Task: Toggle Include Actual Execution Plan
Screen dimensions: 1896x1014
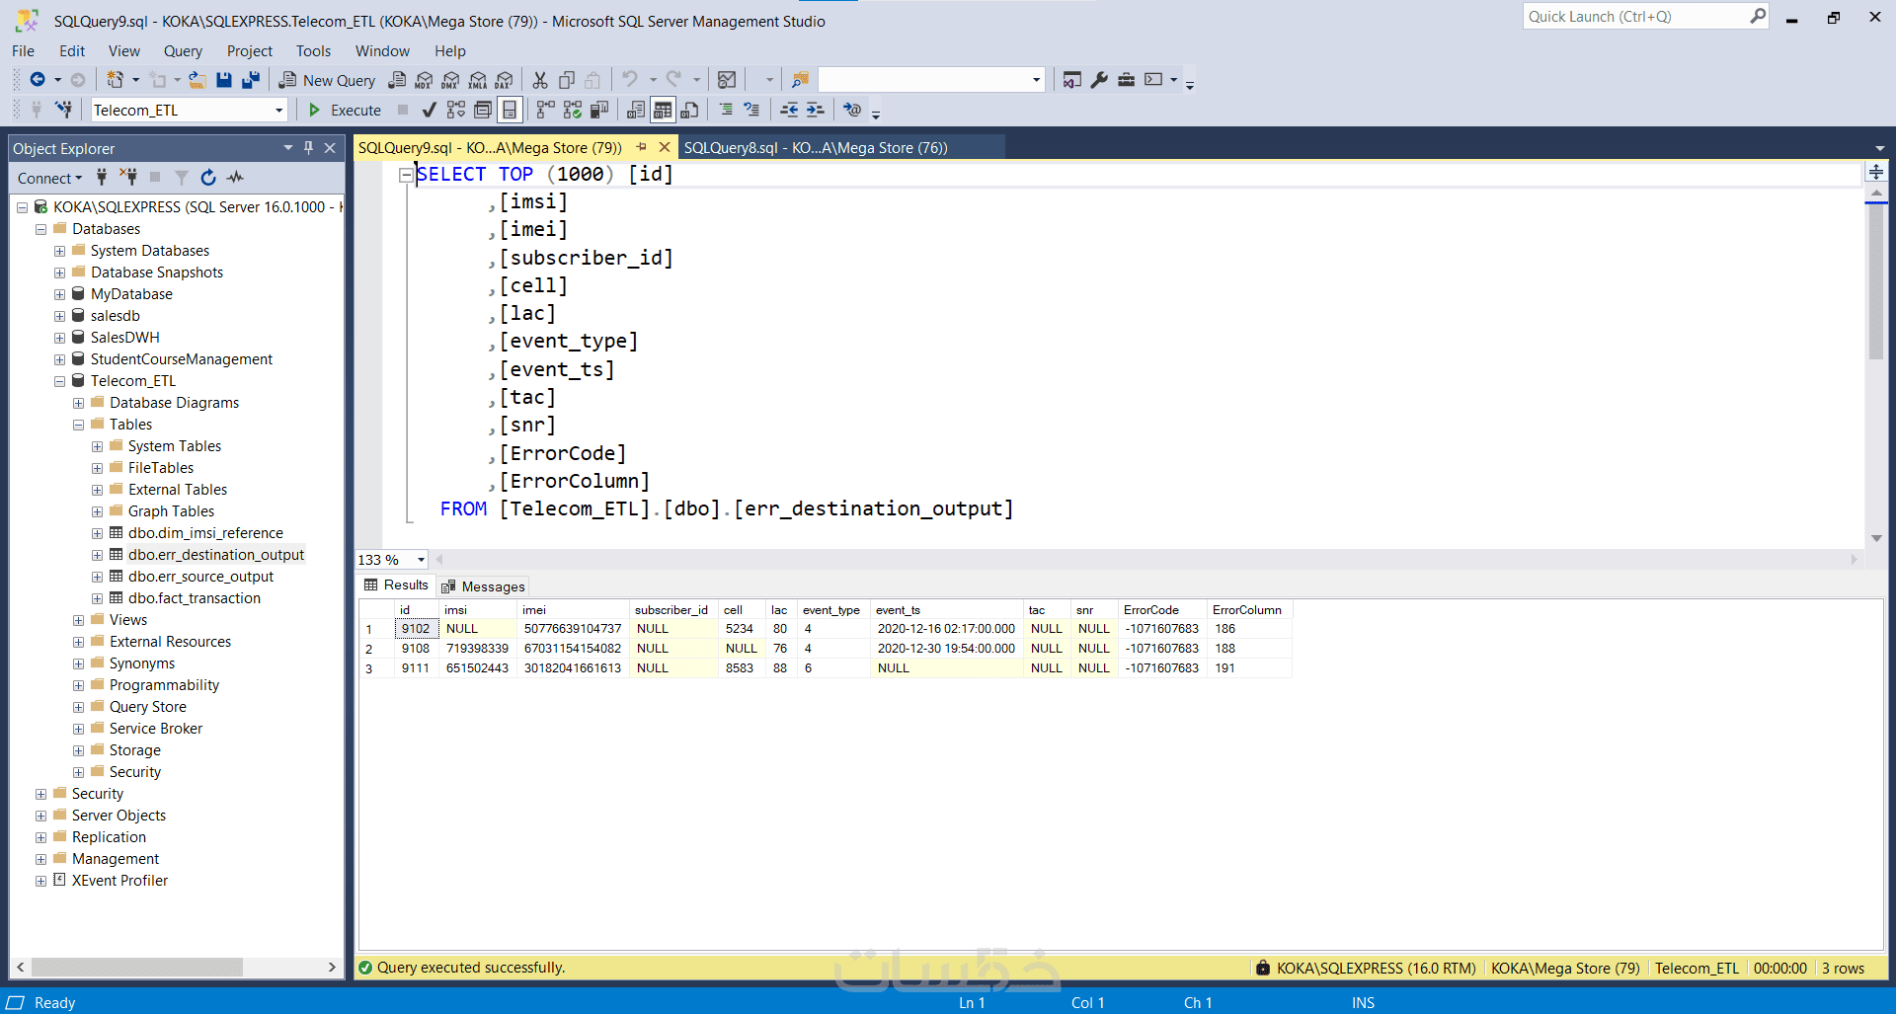Action: point(545,110)
